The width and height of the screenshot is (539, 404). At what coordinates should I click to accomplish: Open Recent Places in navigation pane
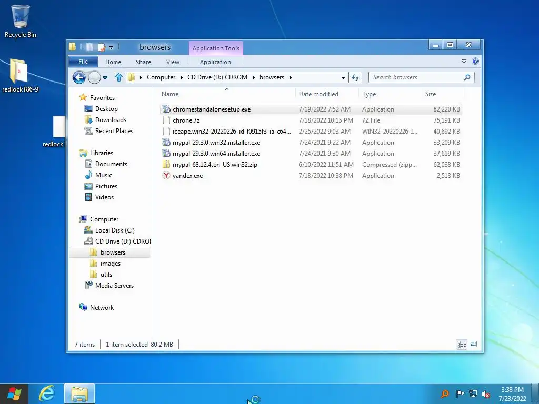tap(114, 130)
